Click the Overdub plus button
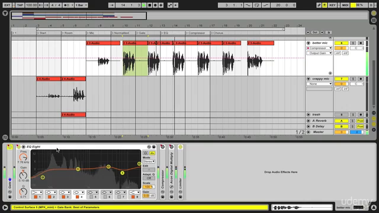This screenshot has width=379, height=213. tap(161, 5)
